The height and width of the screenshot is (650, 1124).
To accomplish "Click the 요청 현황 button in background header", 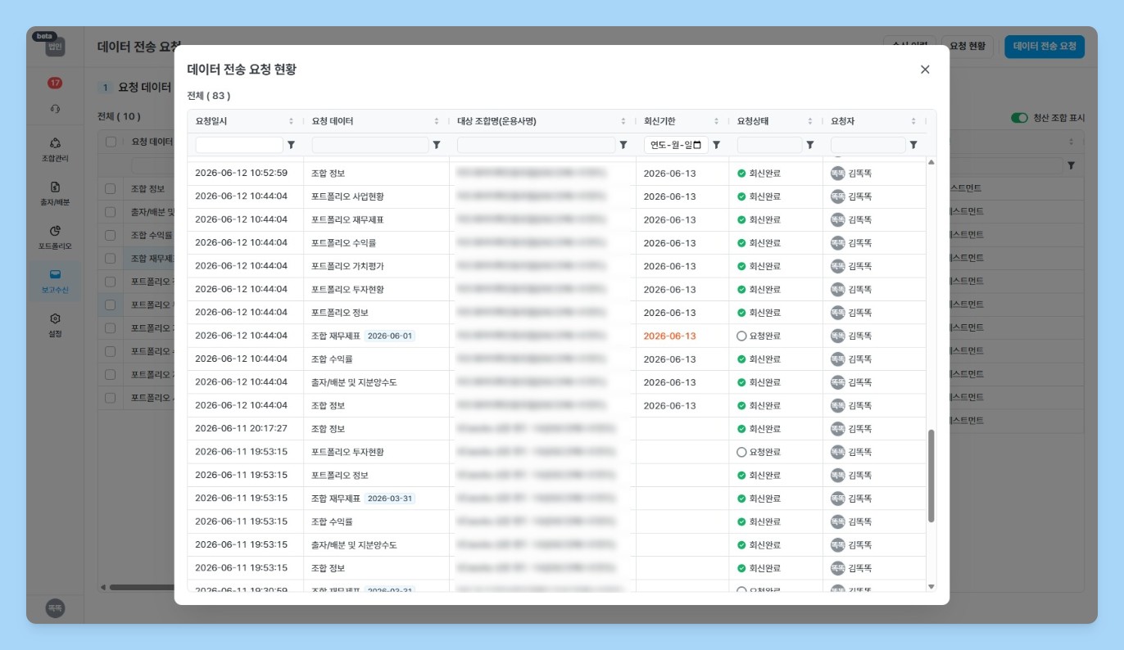I will click(967, 47).
